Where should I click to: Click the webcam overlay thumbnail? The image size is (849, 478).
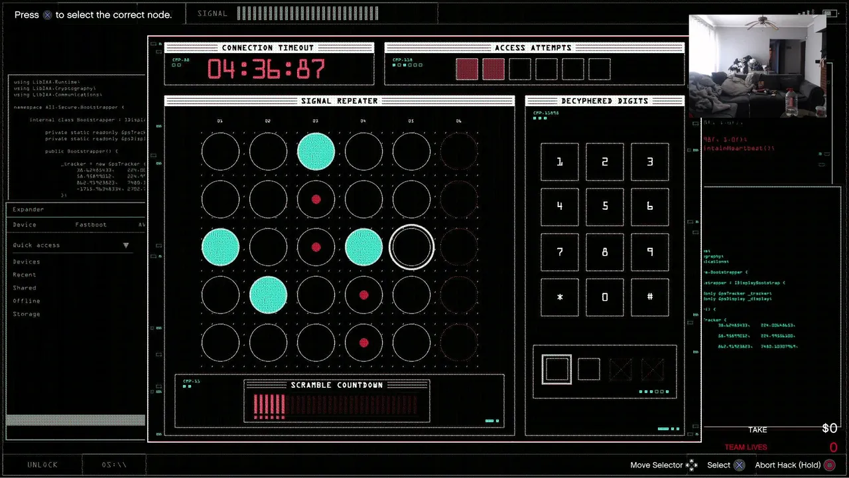[x=757, y=66]
